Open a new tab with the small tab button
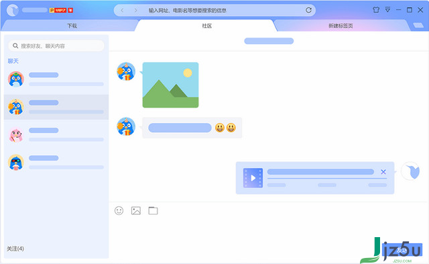429x264 pixels. coord(418,26)
